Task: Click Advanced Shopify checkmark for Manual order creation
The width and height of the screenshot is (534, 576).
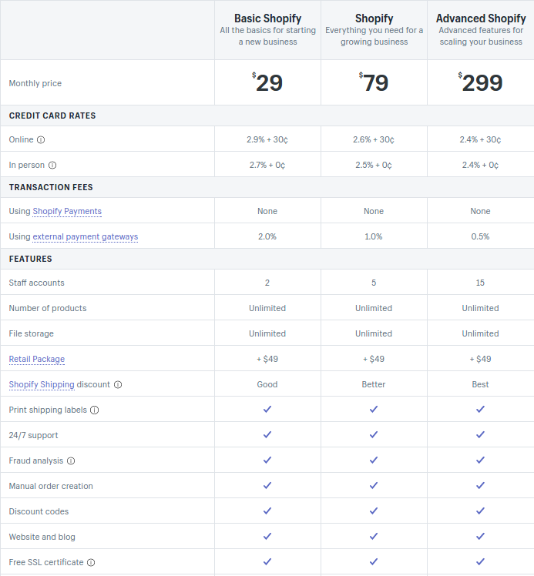Action: pos(480,485)
